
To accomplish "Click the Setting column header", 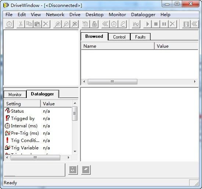I will tap(22, 103).
